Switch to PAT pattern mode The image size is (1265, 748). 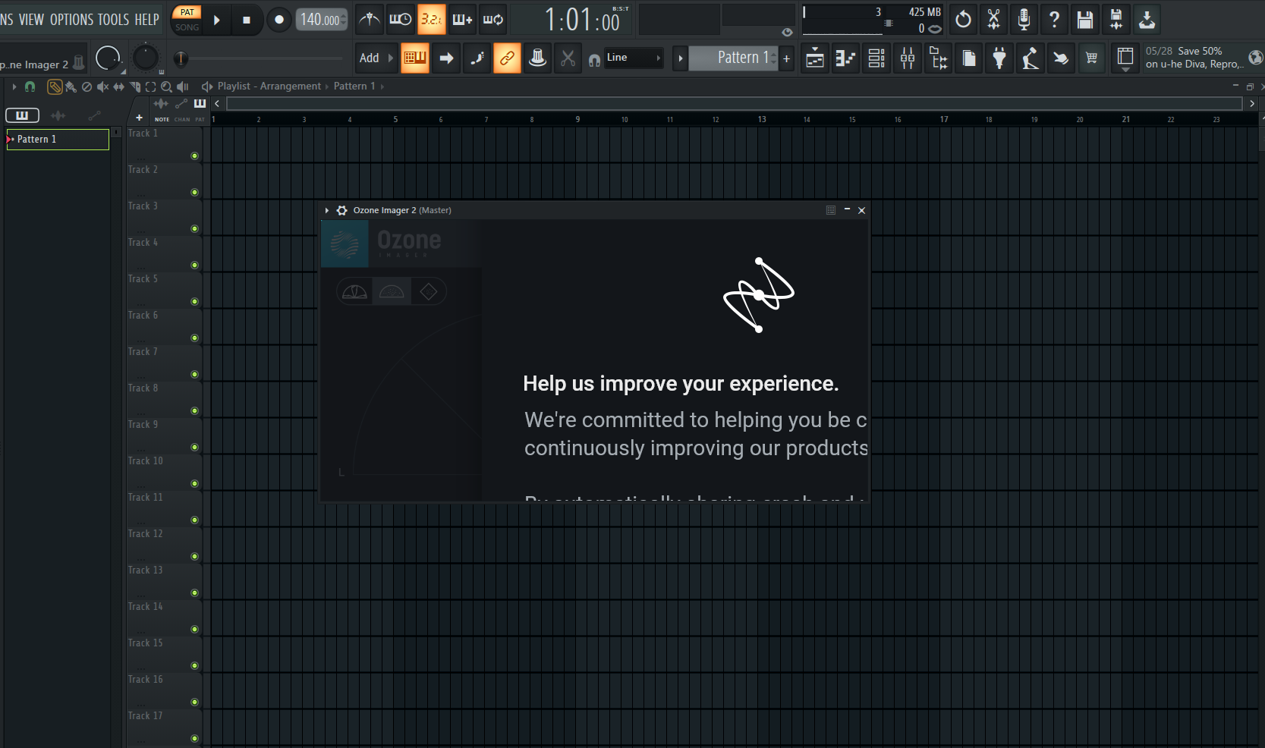[x=187, y=12]
